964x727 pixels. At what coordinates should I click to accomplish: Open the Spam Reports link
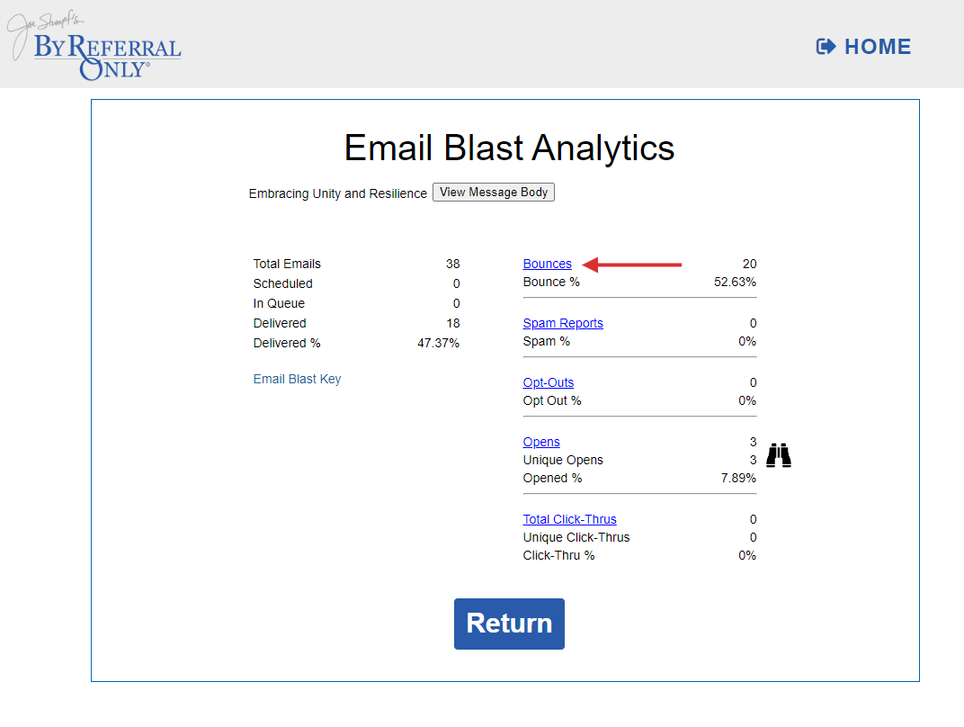pyautogui.click(x=563, y=324)
